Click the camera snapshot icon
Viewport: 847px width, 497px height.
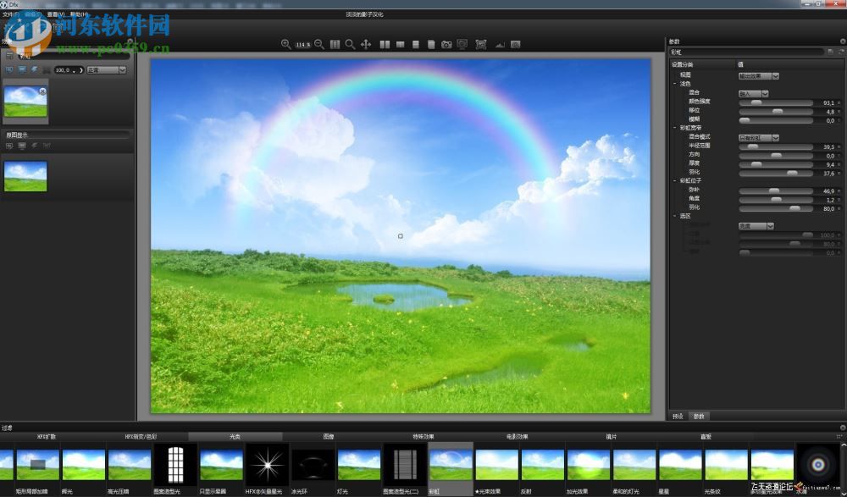tap(446, 44)
